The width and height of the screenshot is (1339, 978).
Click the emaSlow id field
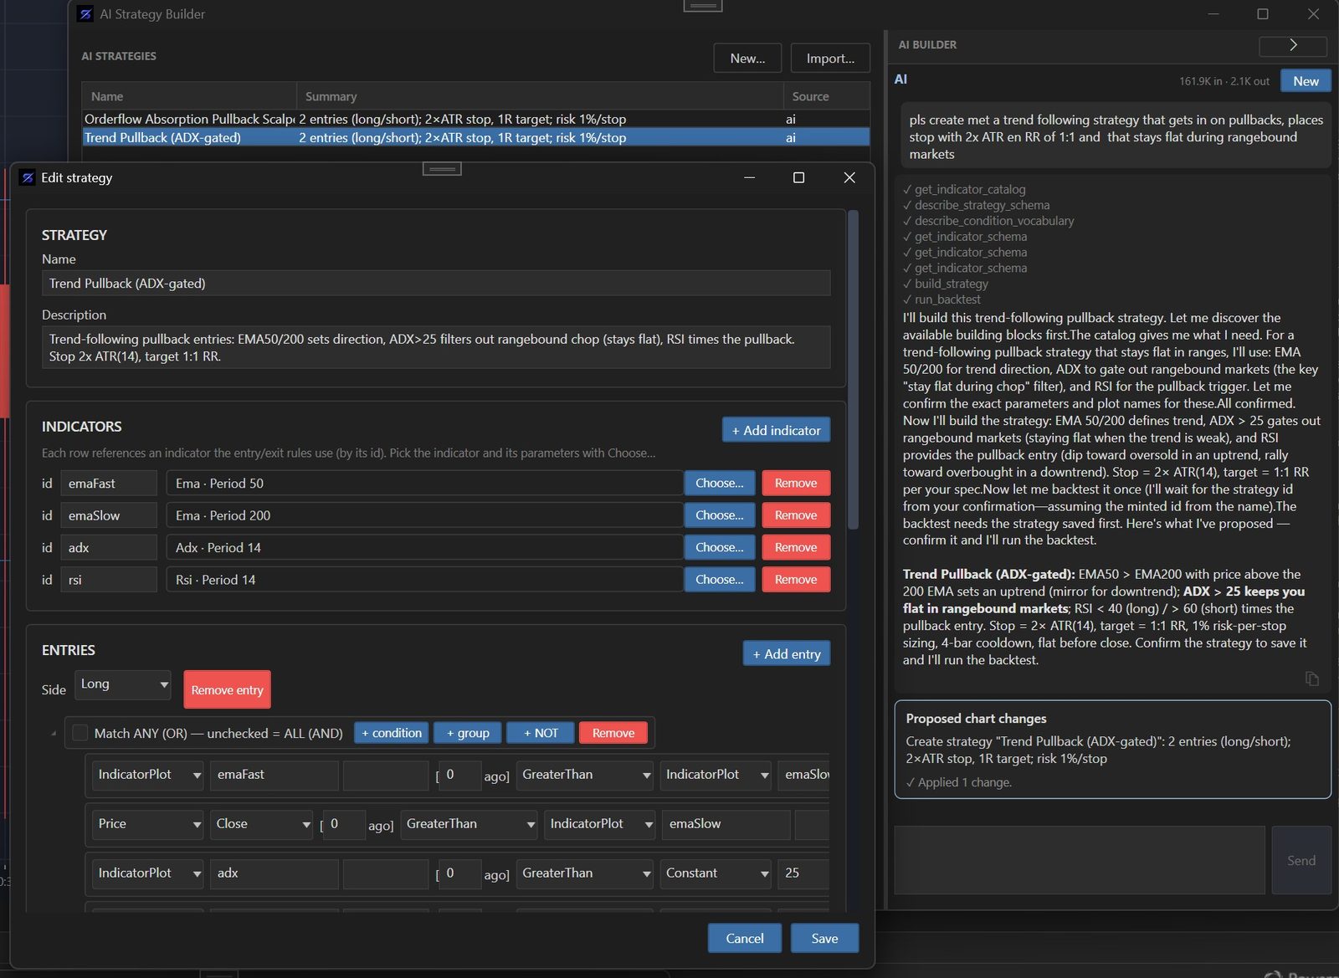[x=109, y=515]
